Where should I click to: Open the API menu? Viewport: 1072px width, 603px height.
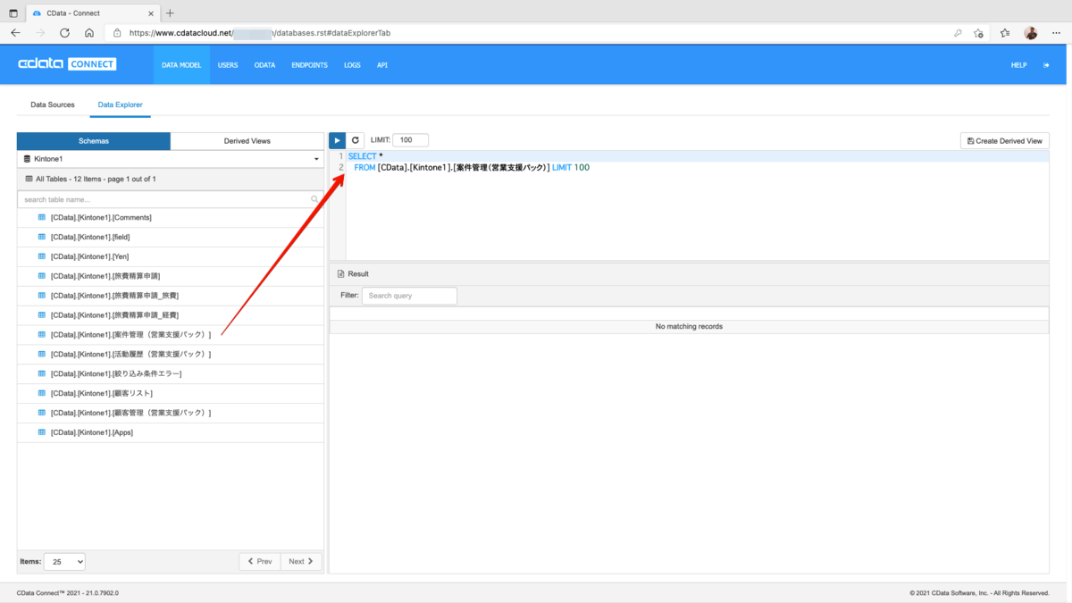tap(382, 65)
